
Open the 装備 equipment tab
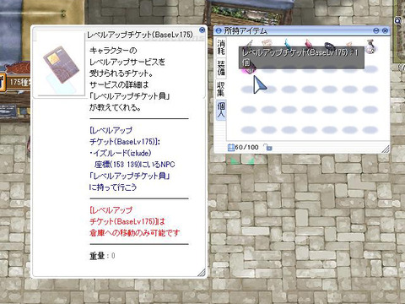coord(221,68)
